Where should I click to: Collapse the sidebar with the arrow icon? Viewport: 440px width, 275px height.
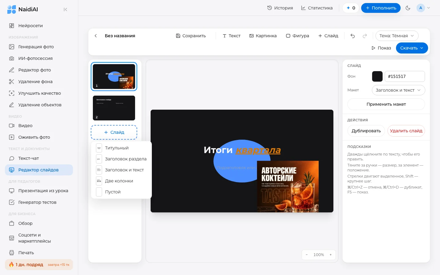pyautogui.click(x=65, y=9)
